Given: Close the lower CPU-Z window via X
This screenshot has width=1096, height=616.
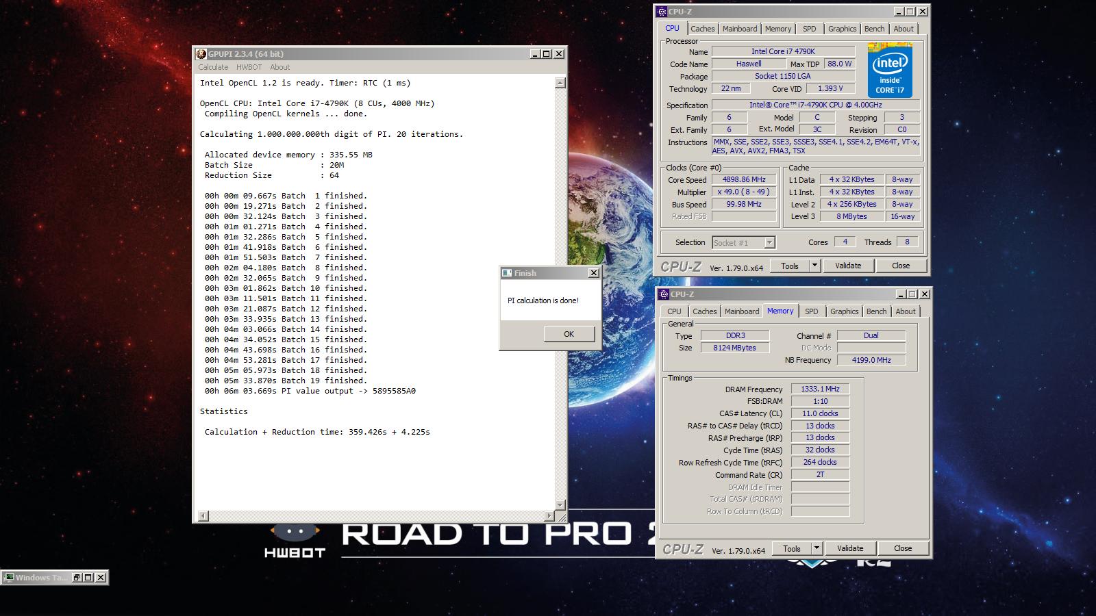Looking at the screenshot, I should click(x=925, y=294).
